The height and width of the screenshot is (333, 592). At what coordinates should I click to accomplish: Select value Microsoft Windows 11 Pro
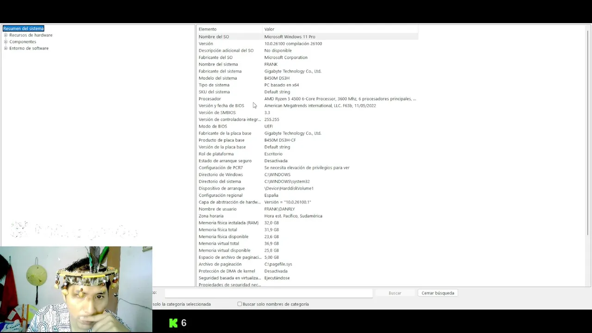(290, 37)
